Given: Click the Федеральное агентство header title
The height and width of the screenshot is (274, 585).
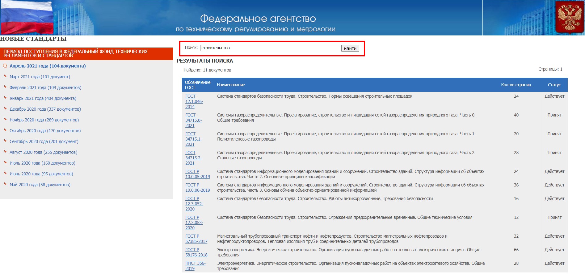Looking at the screenshot, I should [x=258, y=19].
